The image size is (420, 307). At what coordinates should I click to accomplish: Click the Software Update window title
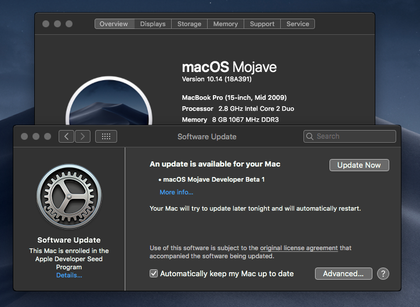(x=207, y=136)
